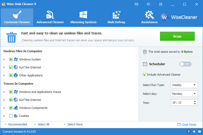Toggle the Windows Components checkbox
Screen dimensions: 203x135
tap(11, 108)
